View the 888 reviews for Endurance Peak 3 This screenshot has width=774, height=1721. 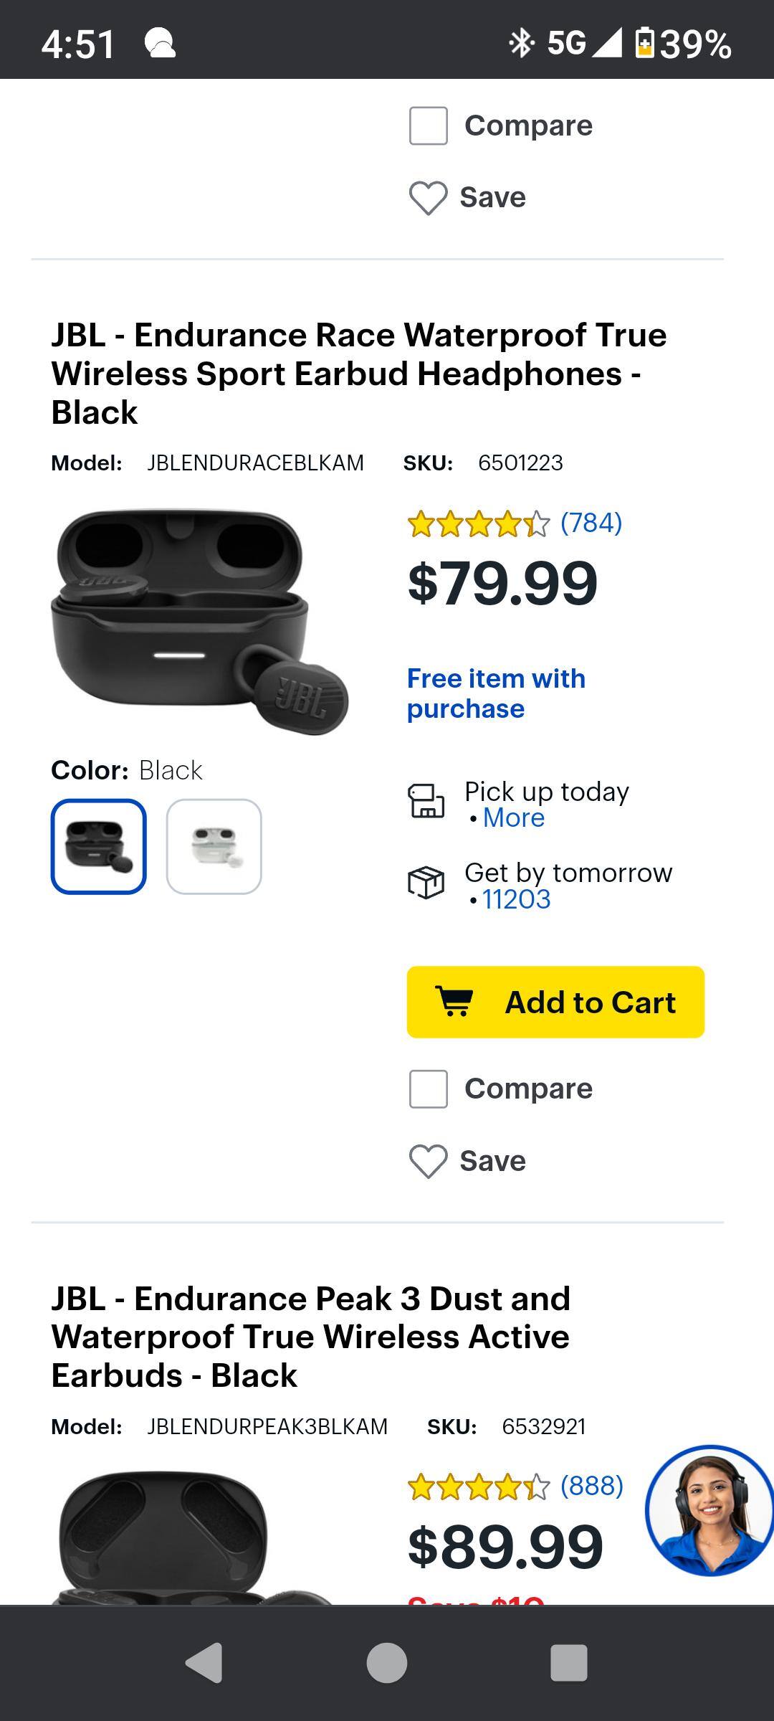click(x=591, y=1486)
